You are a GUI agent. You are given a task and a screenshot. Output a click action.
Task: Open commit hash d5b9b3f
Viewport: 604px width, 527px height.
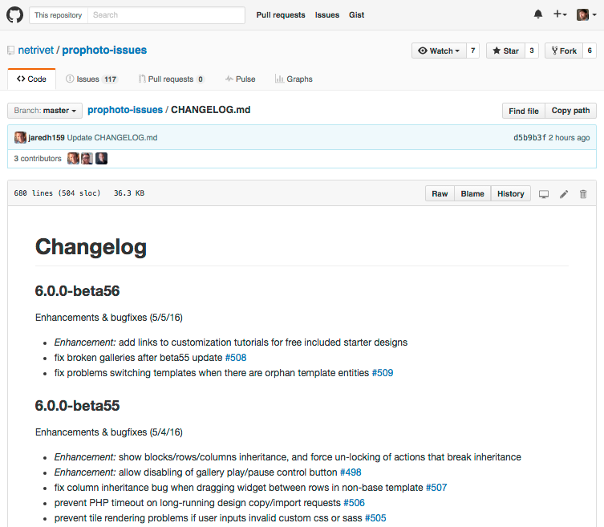[x=529, y=137]
